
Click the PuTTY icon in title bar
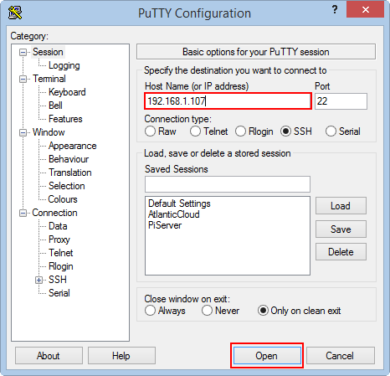(15, 13)
